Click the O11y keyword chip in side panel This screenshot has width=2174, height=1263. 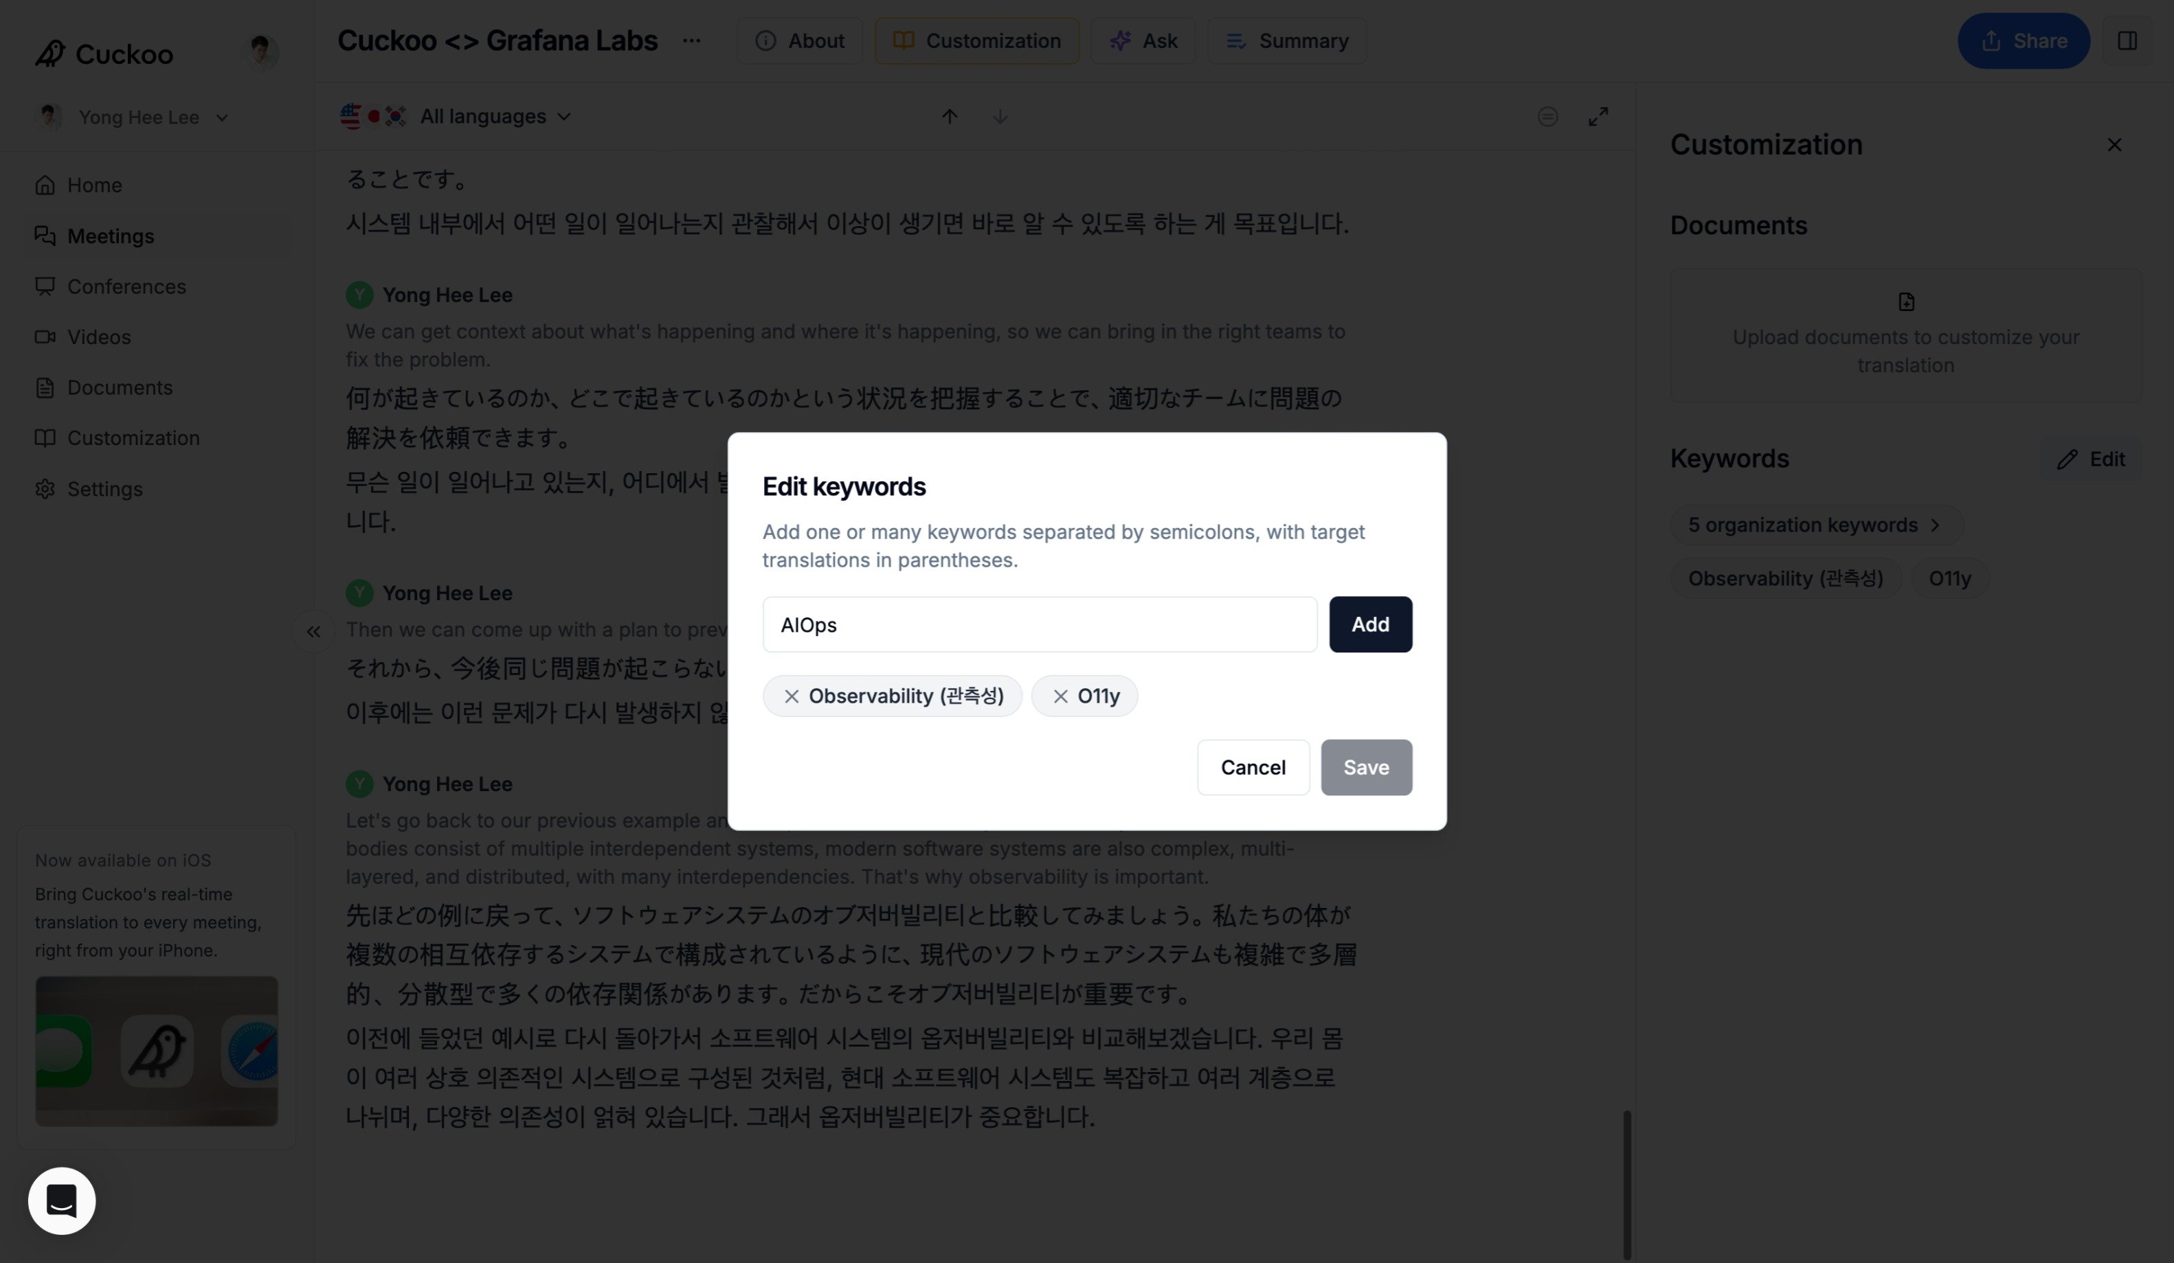click(x=1950, y=578)
